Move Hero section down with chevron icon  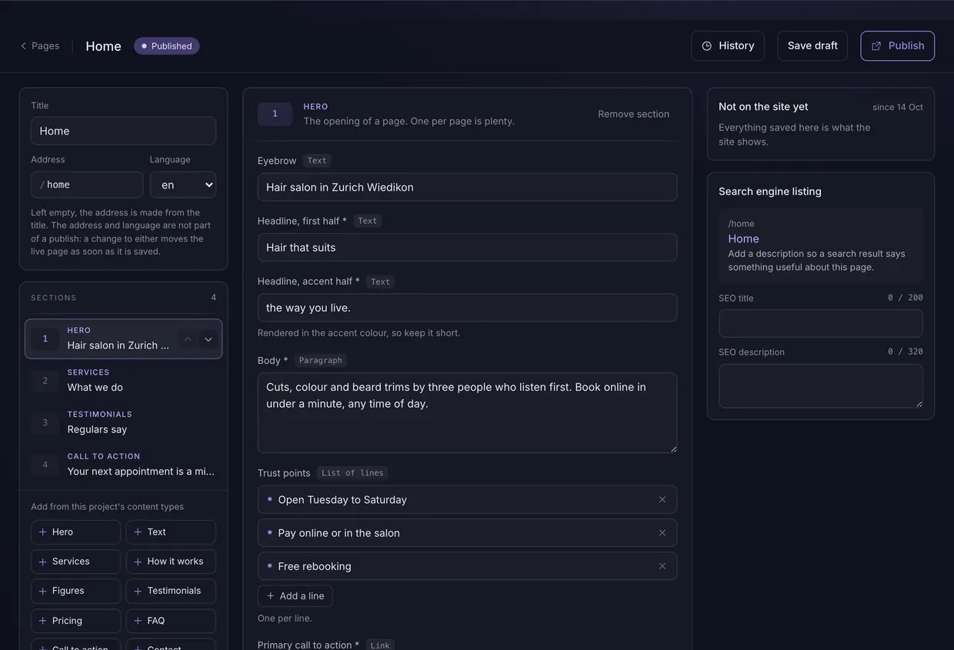tap(208, 339)
